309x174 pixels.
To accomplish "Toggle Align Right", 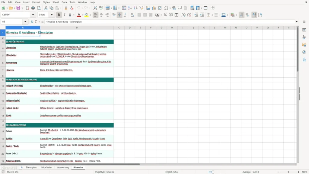I will (x=107, y=15).
